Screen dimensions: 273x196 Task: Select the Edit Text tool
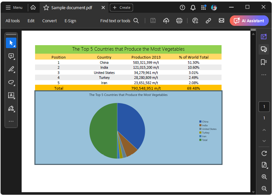click(11, 95)
